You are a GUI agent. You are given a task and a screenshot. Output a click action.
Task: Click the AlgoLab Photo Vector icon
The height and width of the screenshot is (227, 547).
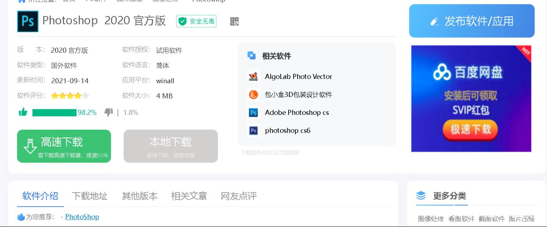253,77
